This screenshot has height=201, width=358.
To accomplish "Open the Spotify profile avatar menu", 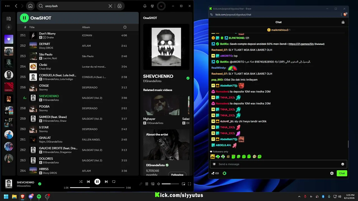I will click(161, 6).
